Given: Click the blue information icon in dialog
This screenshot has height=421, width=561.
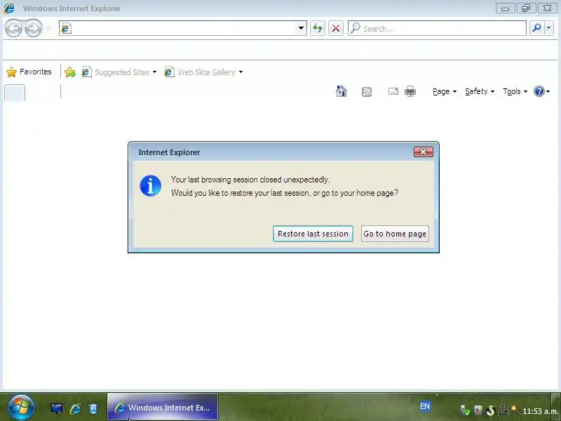Looking at the screenshot, I should pyautogui.click(x=150, y=186).
